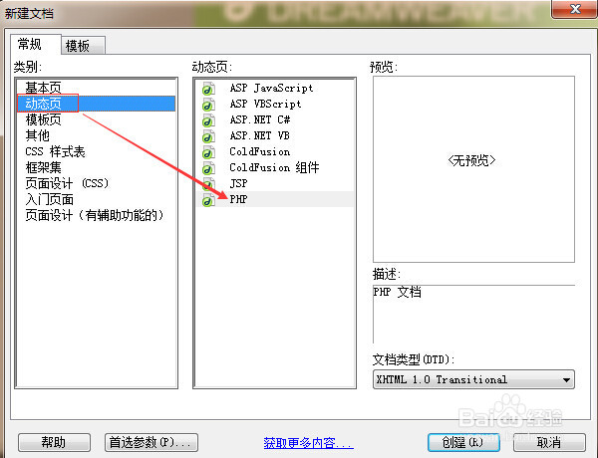Open 首选参数(P)... preferences
Image resolution: width=598 pixels, height=458 pixels.
pyautogui.click(x=151, y=442)
